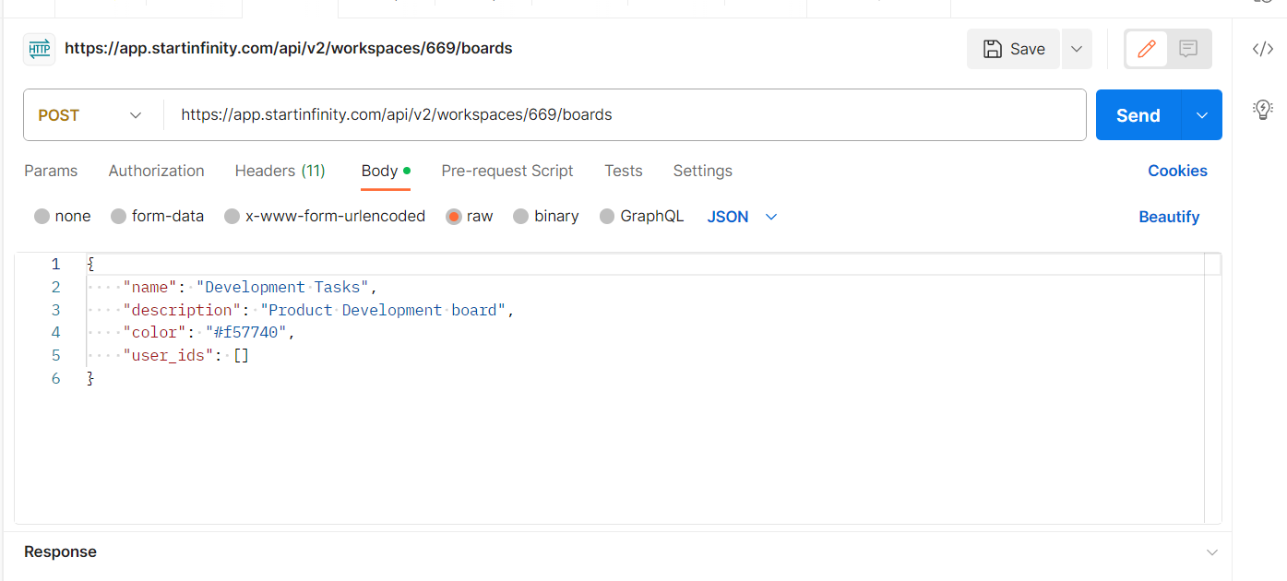Expand the Save options arrow
This screenshot has width=1287, height=581.
(x=1077, y=49)
